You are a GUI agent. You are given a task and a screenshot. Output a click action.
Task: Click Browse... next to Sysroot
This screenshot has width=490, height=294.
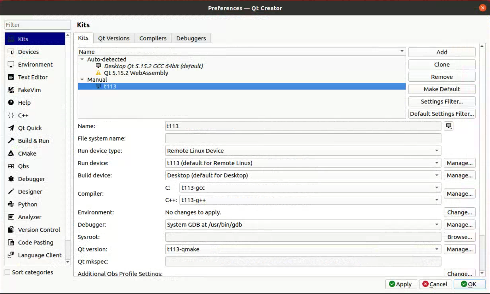point(459,237)
